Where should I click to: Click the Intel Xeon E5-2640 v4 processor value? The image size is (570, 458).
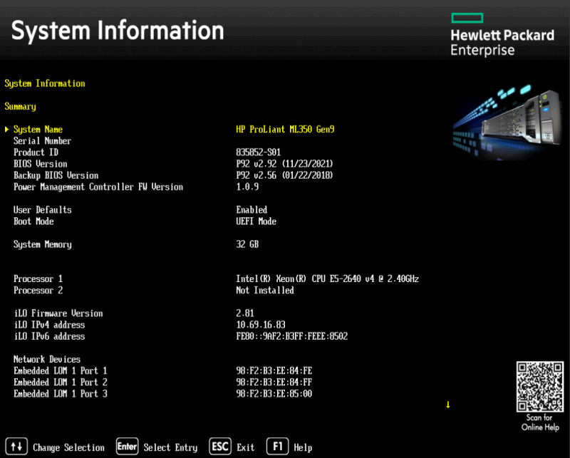point(328,279)
